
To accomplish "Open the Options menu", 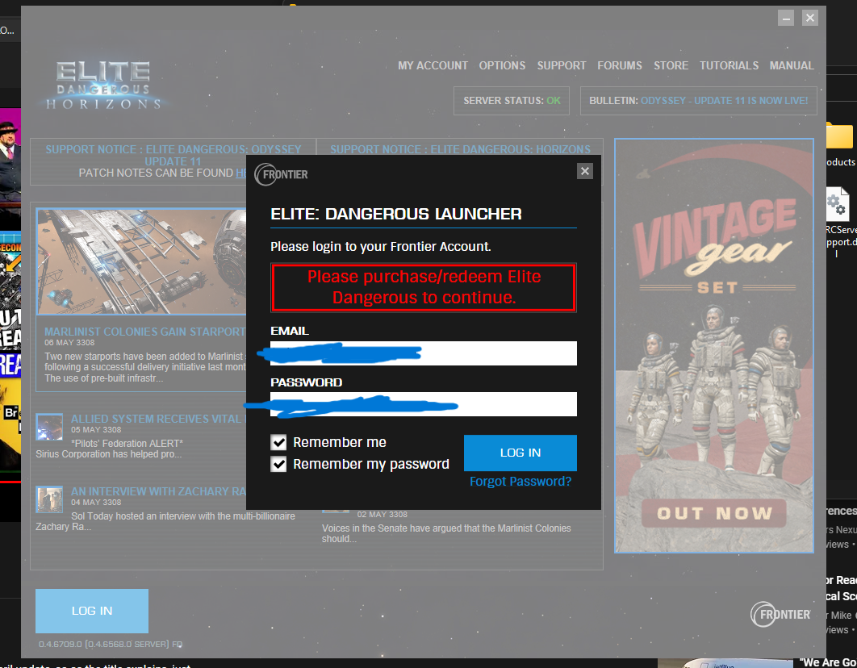I will tap(502, 65).
